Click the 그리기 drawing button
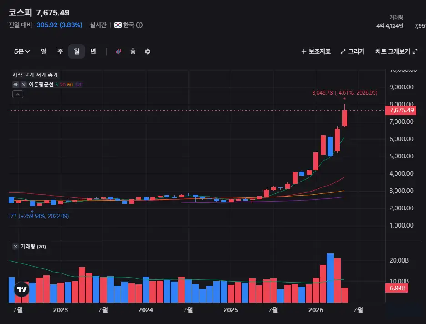The height and width of the screenshot is (324, 426). tap(353, 51)
